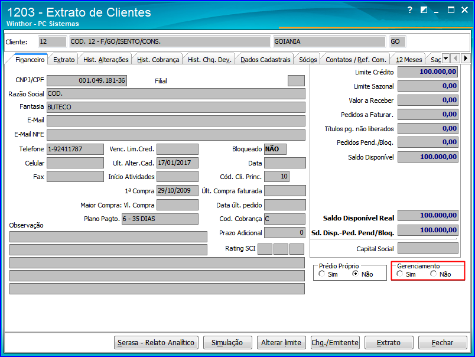475x357 pixels.
Task: Click the Limite Sazonal value field
Action: tap(428, 86)
